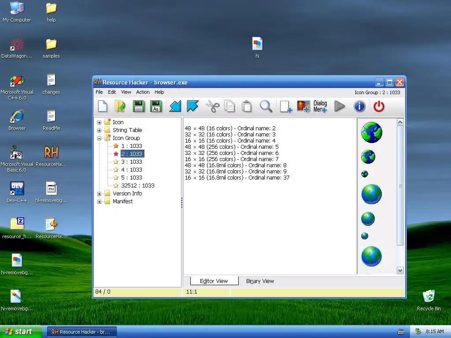Expand the Version Info tree node

click(99, 194)
